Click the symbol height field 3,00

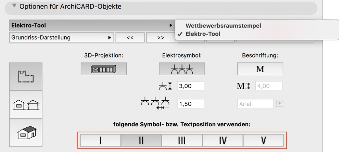click(191, 86)
